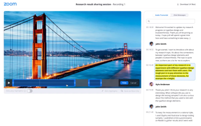
Task: Cancel the trim operation
Action: 133,83
